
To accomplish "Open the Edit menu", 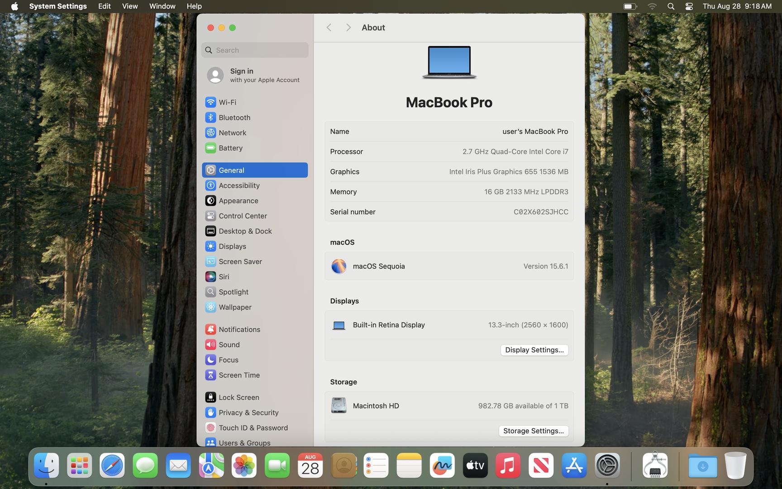I will 105,6.
